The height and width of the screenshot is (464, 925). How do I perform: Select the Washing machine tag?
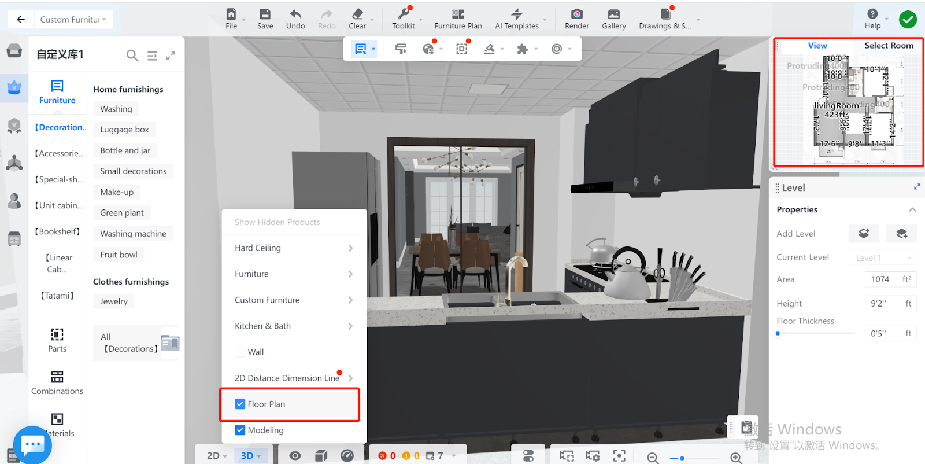[134, 234]
